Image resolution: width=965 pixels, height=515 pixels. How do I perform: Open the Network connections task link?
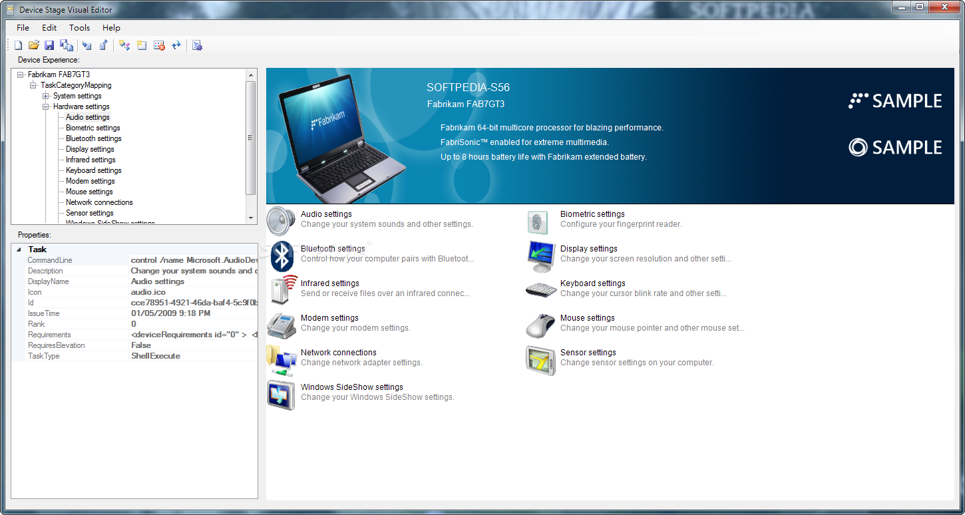click(x=339, y=353)
